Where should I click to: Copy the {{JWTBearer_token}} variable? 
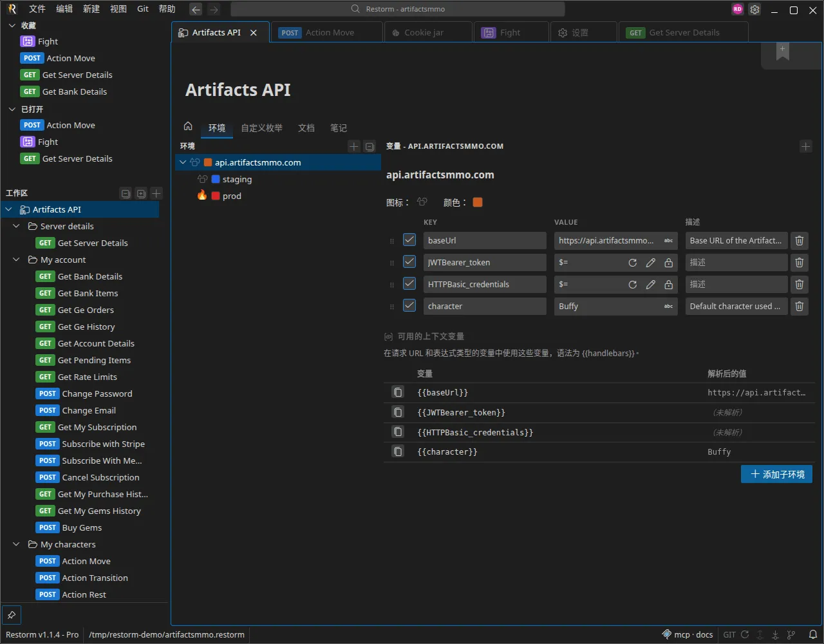(x=398, y=412)
